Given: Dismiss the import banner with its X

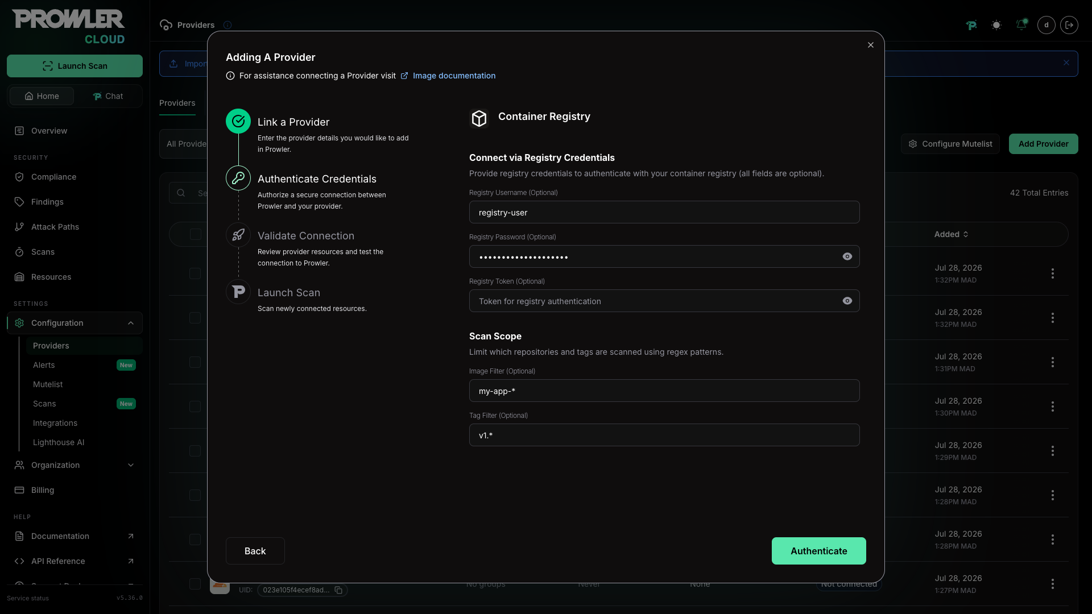Looking at the screenshot, I should coord(1066,63).
